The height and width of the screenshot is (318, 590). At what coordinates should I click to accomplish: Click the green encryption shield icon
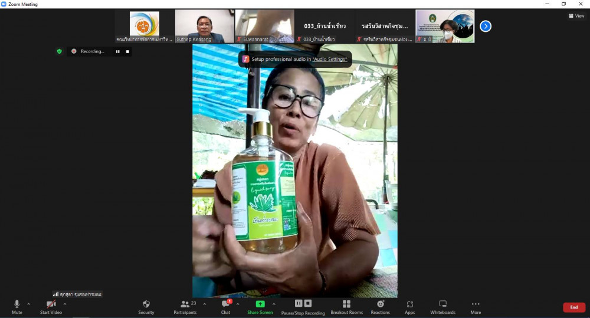pos(59,51)
